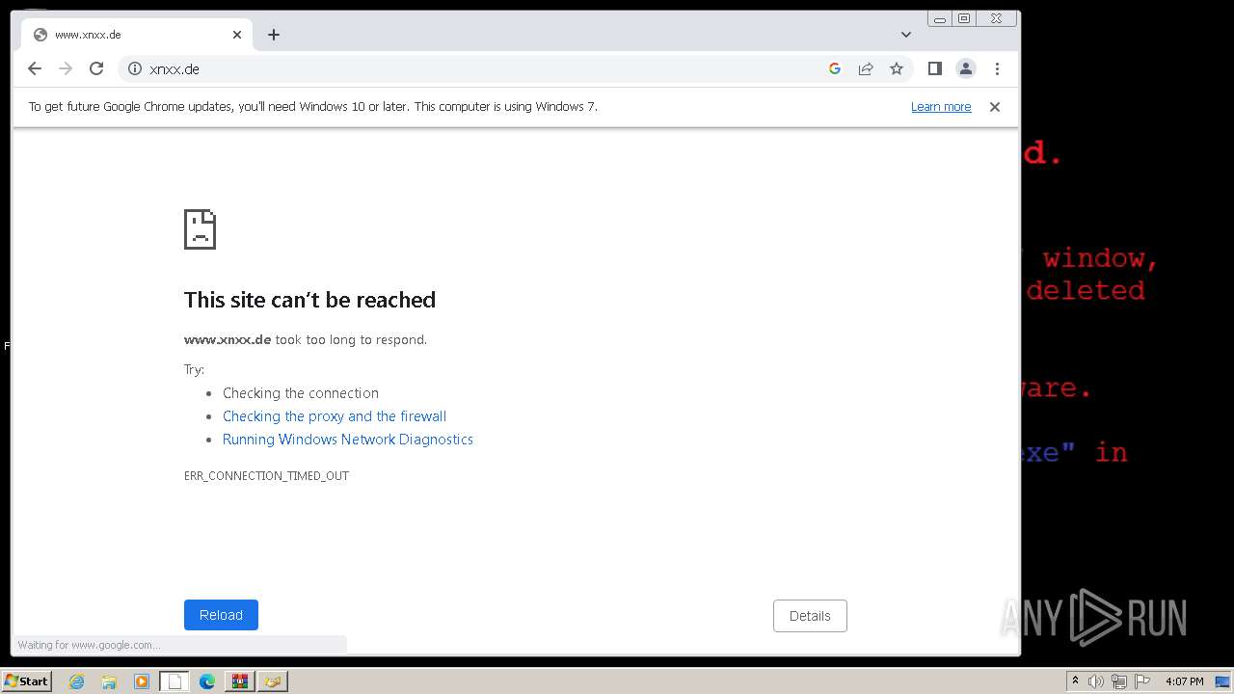Open the volume speaker tray icon
This screenshot has width=1234, height=694.
pos(1096,681)
